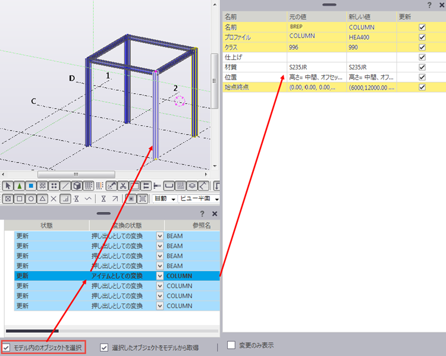
Task: Toggle the U-shaped rebar selection switch
Action: [x=169, y=186]
